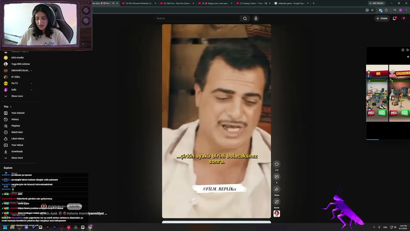Open Windows Start menu

pos(5,227)
